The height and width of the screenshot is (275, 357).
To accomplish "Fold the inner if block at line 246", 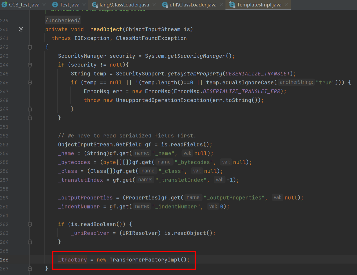I will coord(30,83).
